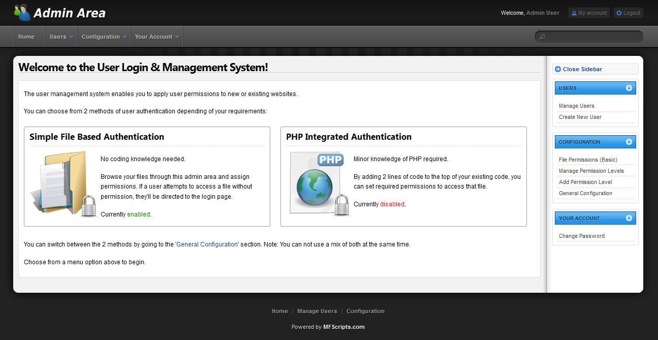Visit the MFScripts.com footer link
Screen dimensions: 658x340
(344, 327)
